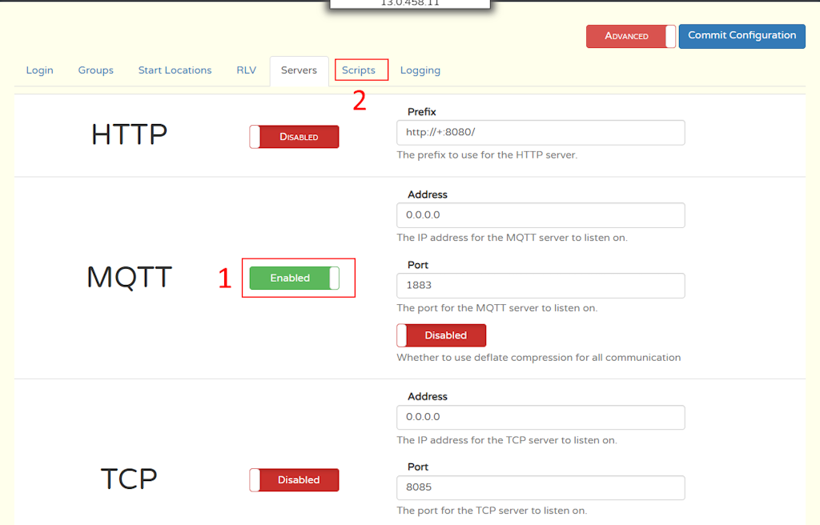The height and width of the screenshot is (525, 820).
Task: Open the Logging tab
Action: coord(420,70)
